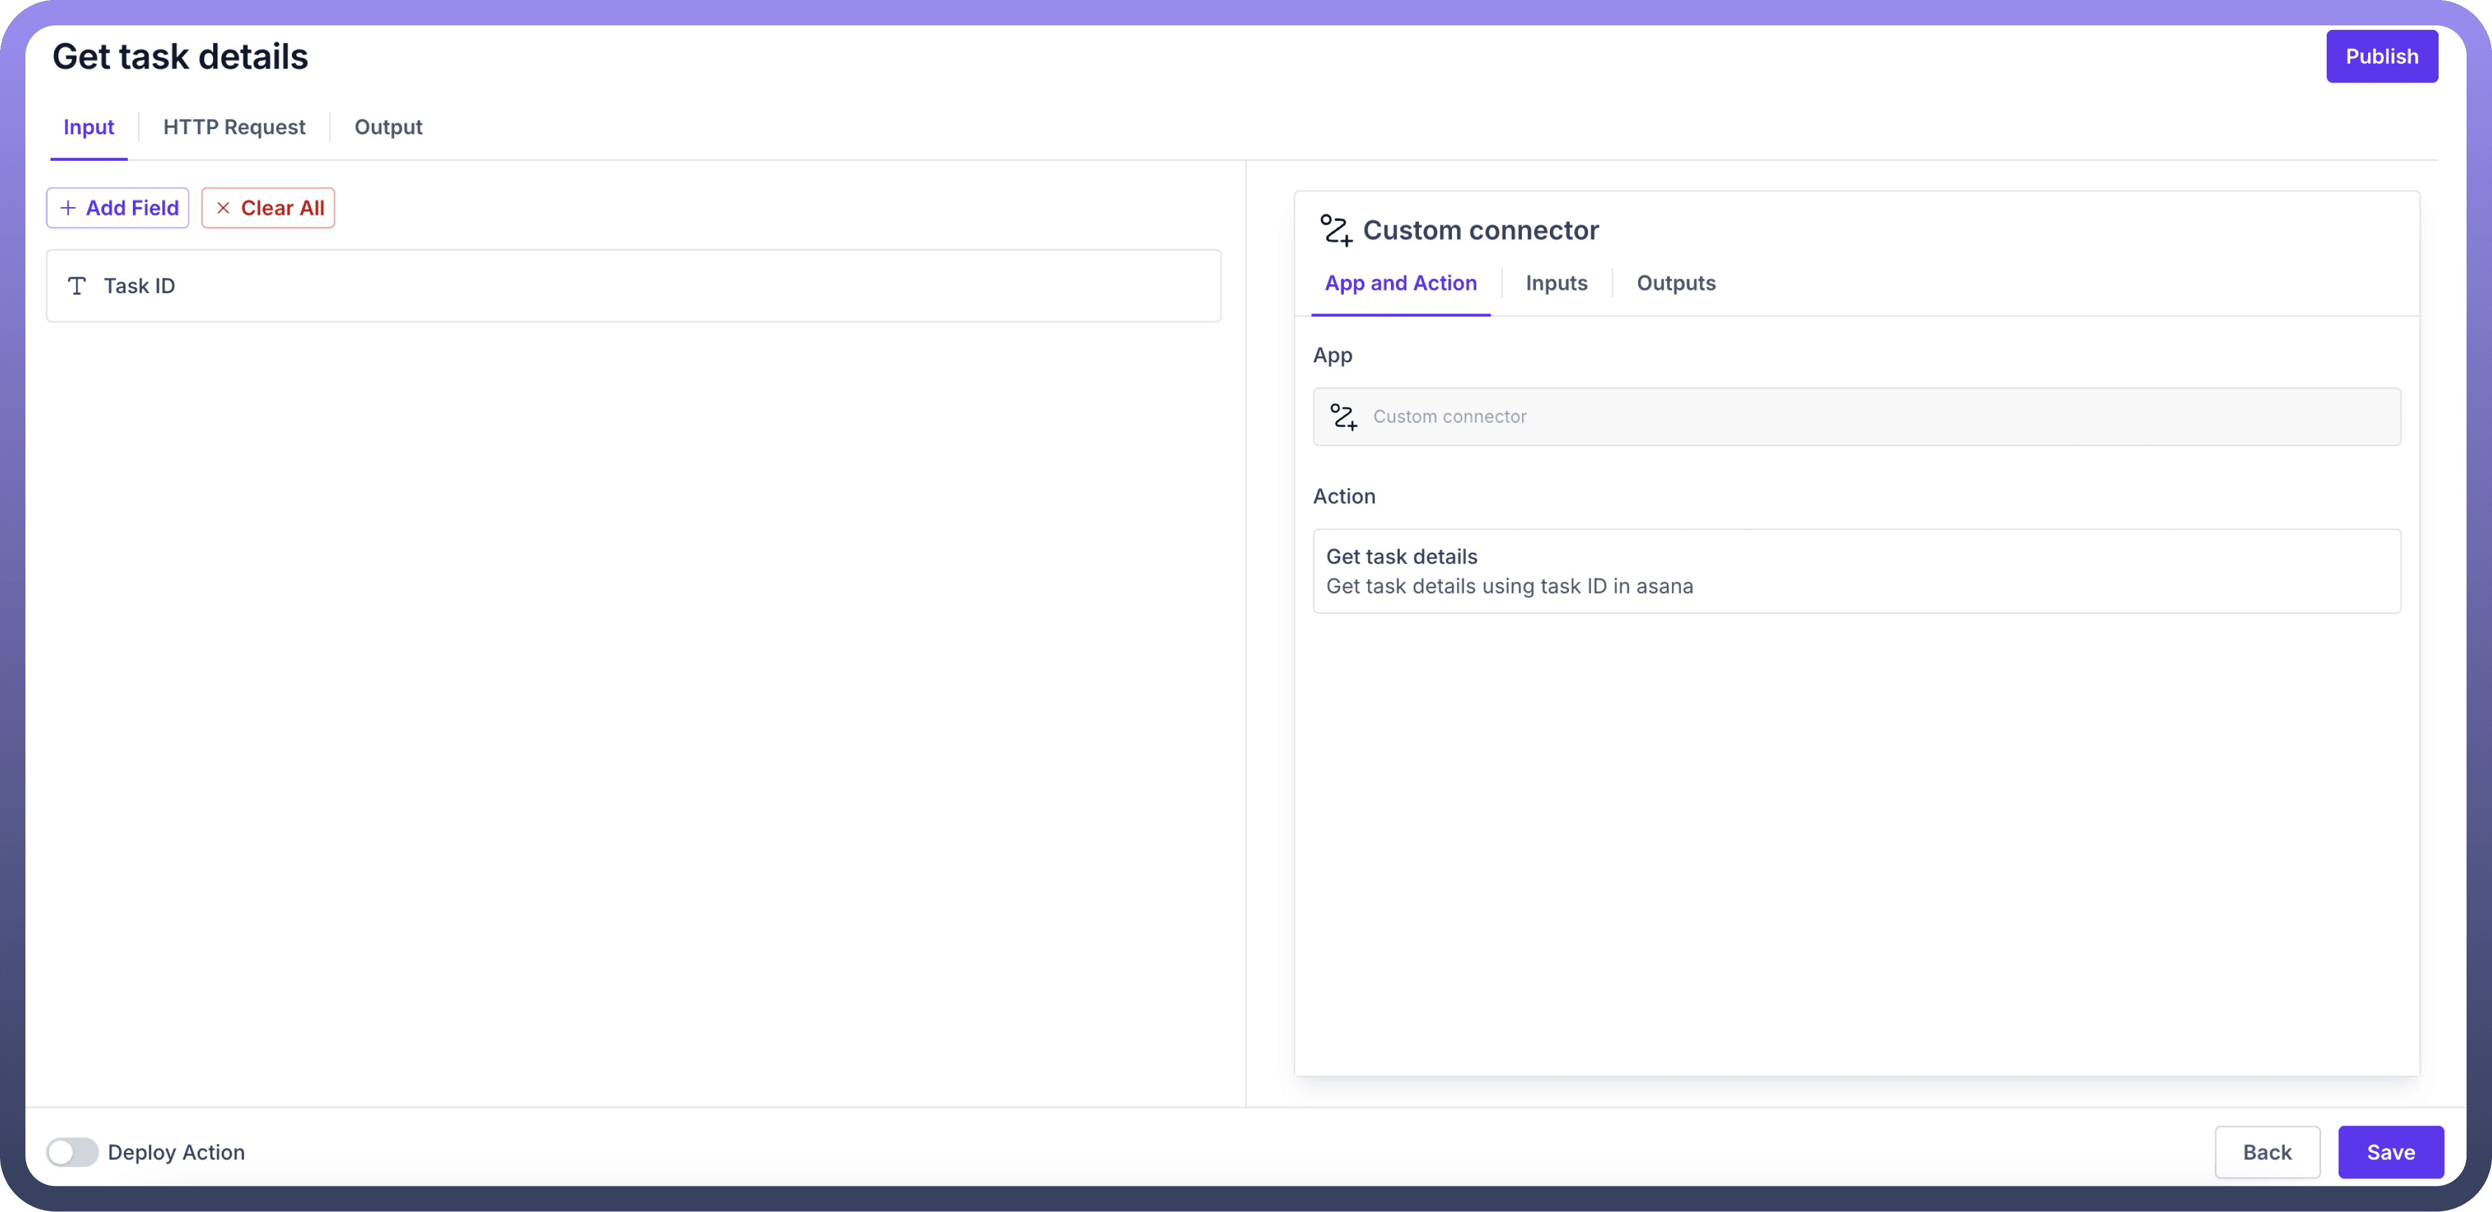
Task: Click the X icon on Clear All
Action: click(224, 208)
